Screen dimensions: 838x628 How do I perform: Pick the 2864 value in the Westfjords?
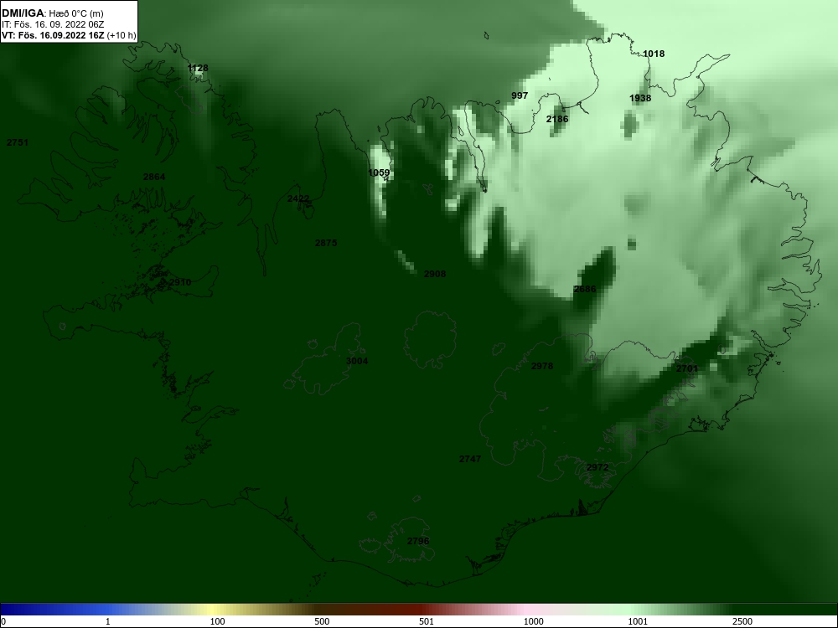pyautogui.click(x=154, y=177)
